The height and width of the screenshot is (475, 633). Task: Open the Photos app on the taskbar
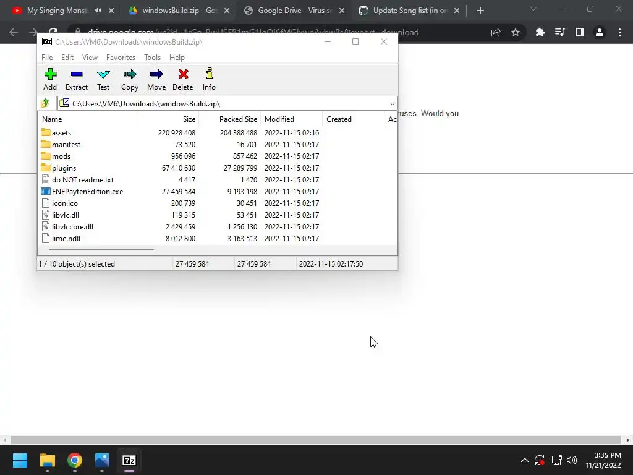[x=102, y=460]
